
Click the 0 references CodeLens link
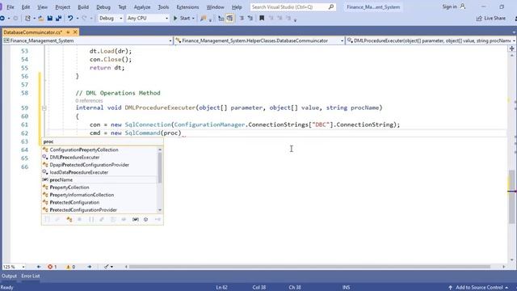pos(89,100)
